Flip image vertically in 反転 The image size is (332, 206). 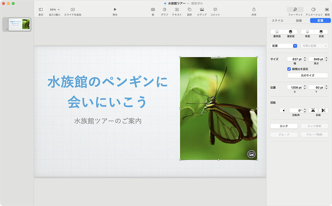click(x=323, y=110)
